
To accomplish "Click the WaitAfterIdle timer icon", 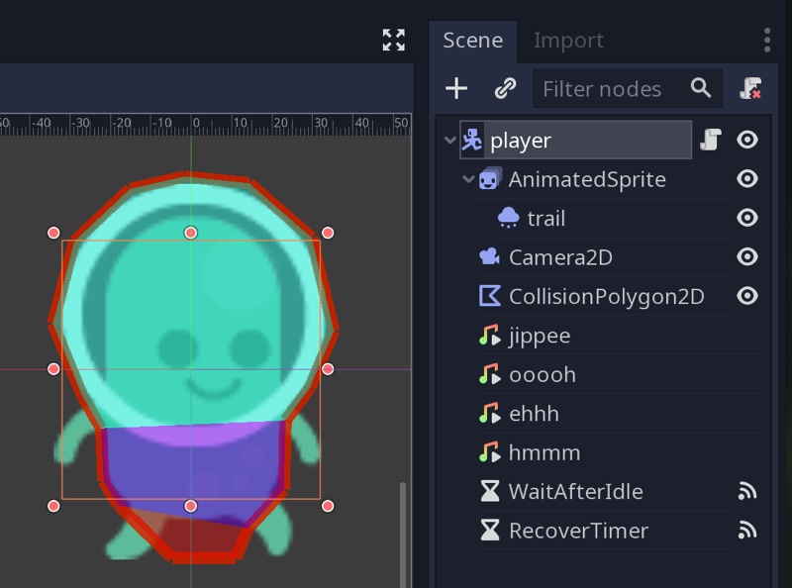I will coord(489,491).
